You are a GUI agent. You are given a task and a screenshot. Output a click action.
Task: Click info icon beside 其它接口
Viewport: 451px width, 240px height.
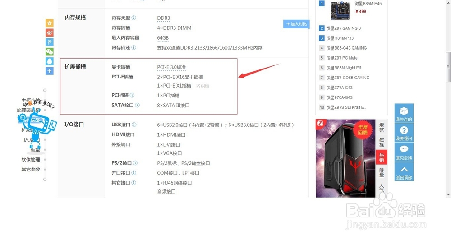coord(134,182)
